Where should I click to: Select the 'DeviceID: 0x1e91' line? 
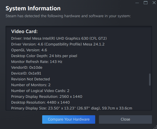click(26, 73)
